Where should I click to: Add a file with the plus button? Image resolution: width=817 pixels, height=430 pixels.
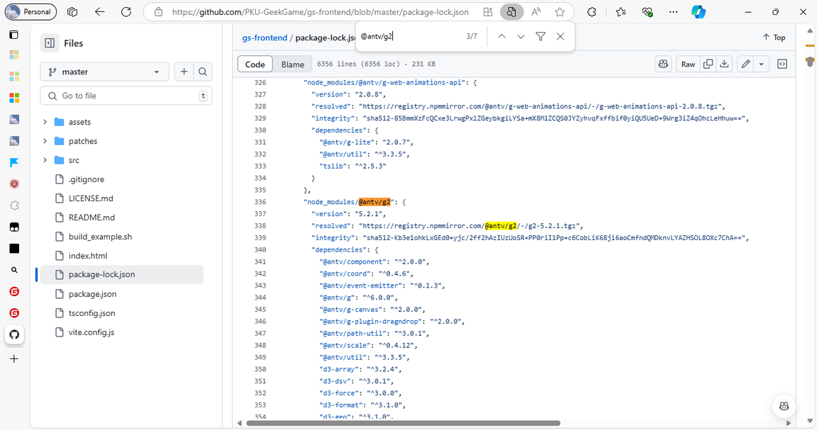tap(184, 72)
